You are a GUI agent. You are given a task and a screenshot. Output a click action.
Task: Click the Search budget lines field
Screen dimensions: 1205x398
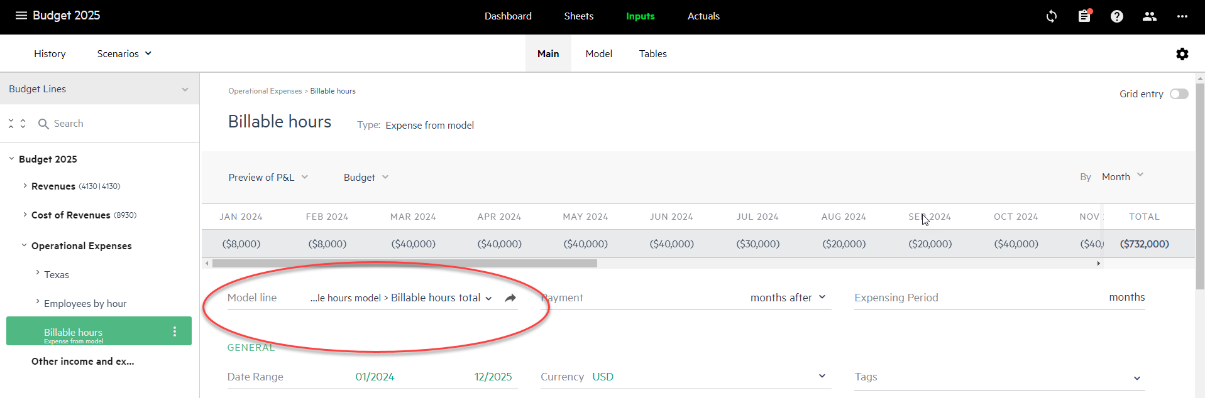click(x=69, y=124)
